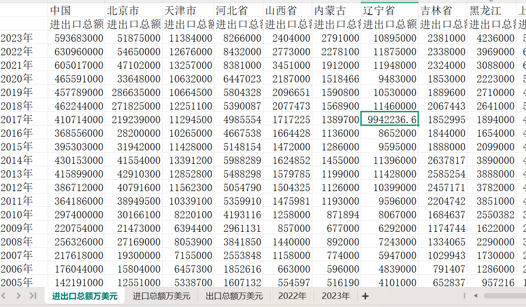526x307 pixels.
Task: Select cell with value 6457300
Action: (x=188, y=269)
